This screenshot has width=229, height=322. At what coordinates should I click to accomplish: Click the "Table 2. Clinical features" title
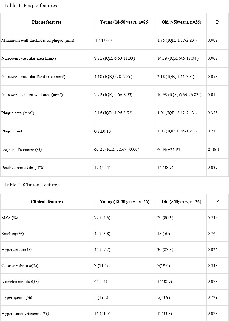pyautogui.click(x=32, y=185)
